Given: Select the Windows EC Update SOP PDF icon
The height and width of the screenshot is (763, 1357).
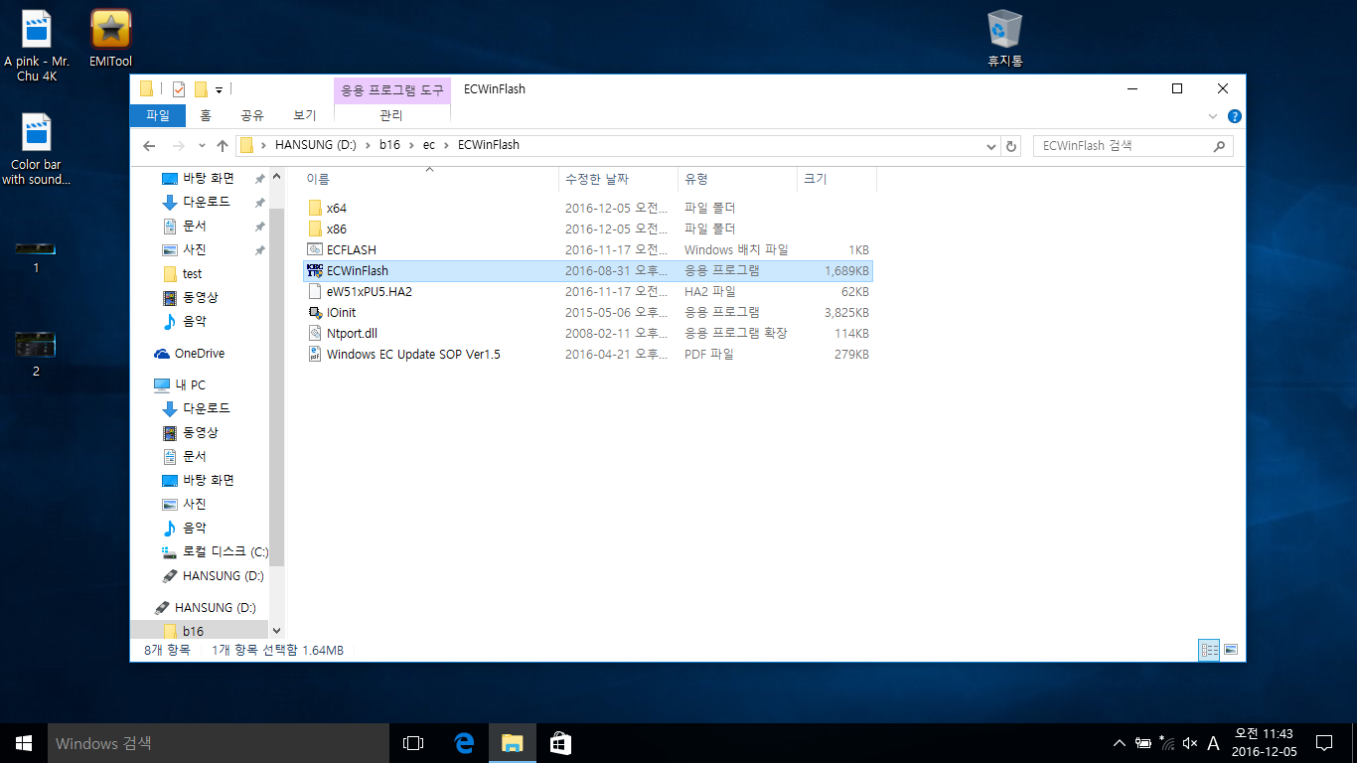Looking at the screenshot, I should [315, 354].
